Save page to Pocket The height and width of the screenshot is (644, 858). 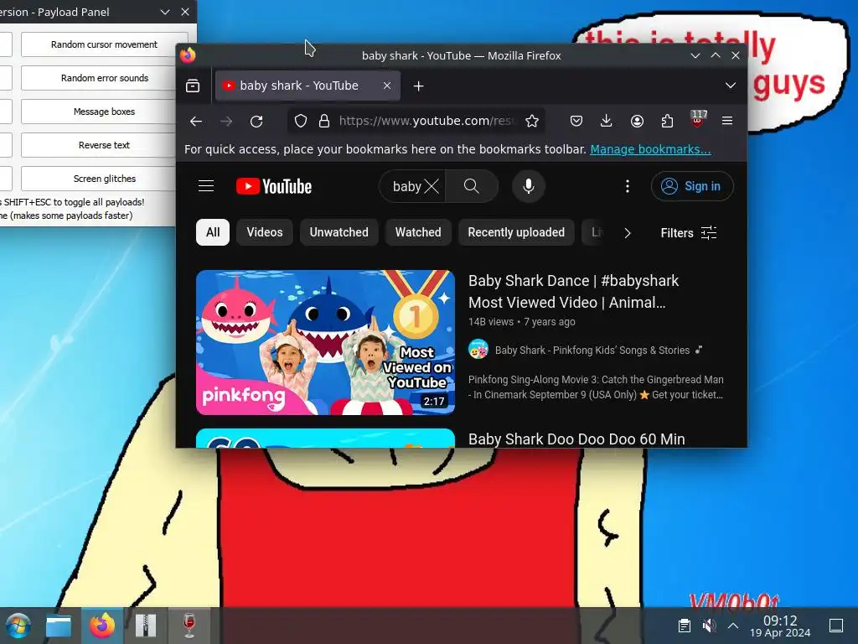click(576, 121)
